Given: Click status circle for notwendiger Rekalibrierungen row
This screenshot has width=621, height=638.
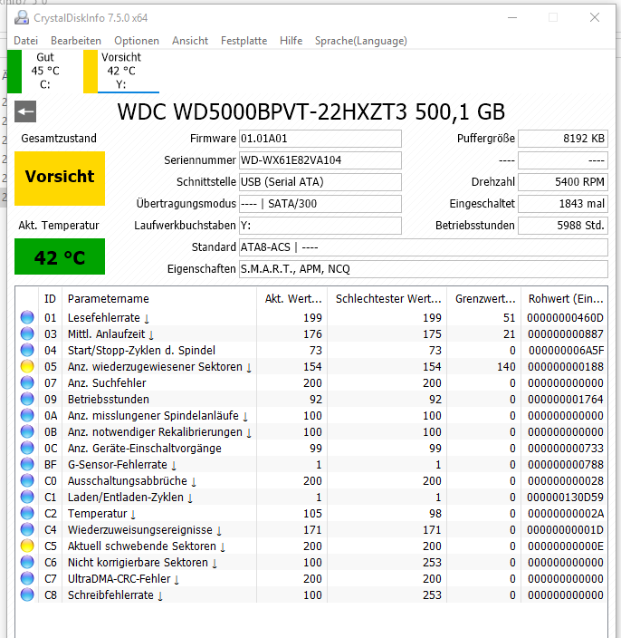Looking at the screenshot, I should click(x=27, y=431).
